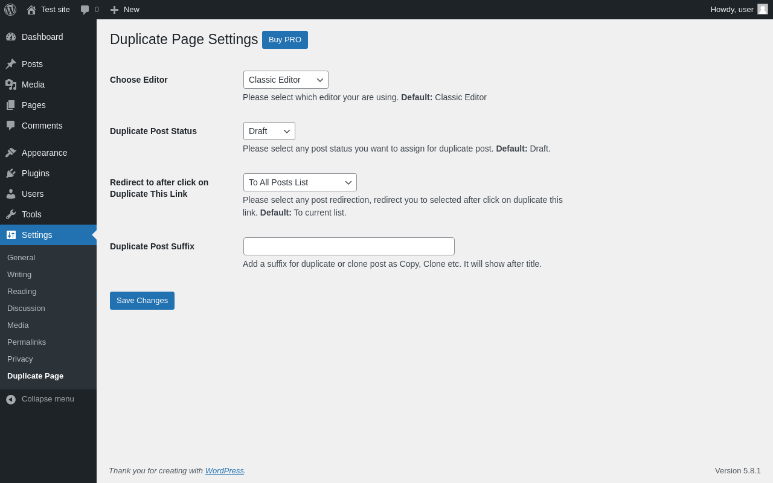This screenshot has height=483, width=773.
Task: Open the Appearance menu item
Action: click(44, 153)
